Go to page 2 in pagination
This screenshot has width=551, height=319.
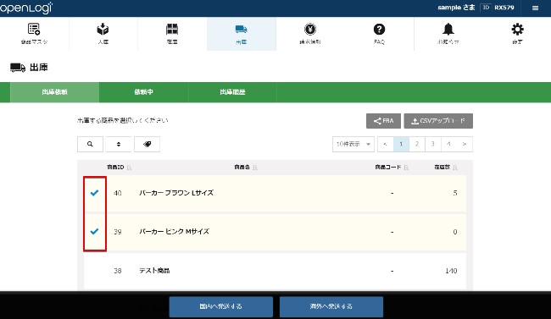click(x=417, y=144)
